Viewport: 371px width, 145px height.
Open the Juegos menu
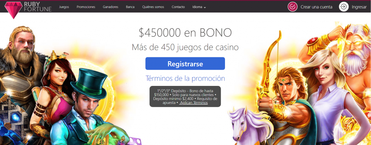(64, 7)
